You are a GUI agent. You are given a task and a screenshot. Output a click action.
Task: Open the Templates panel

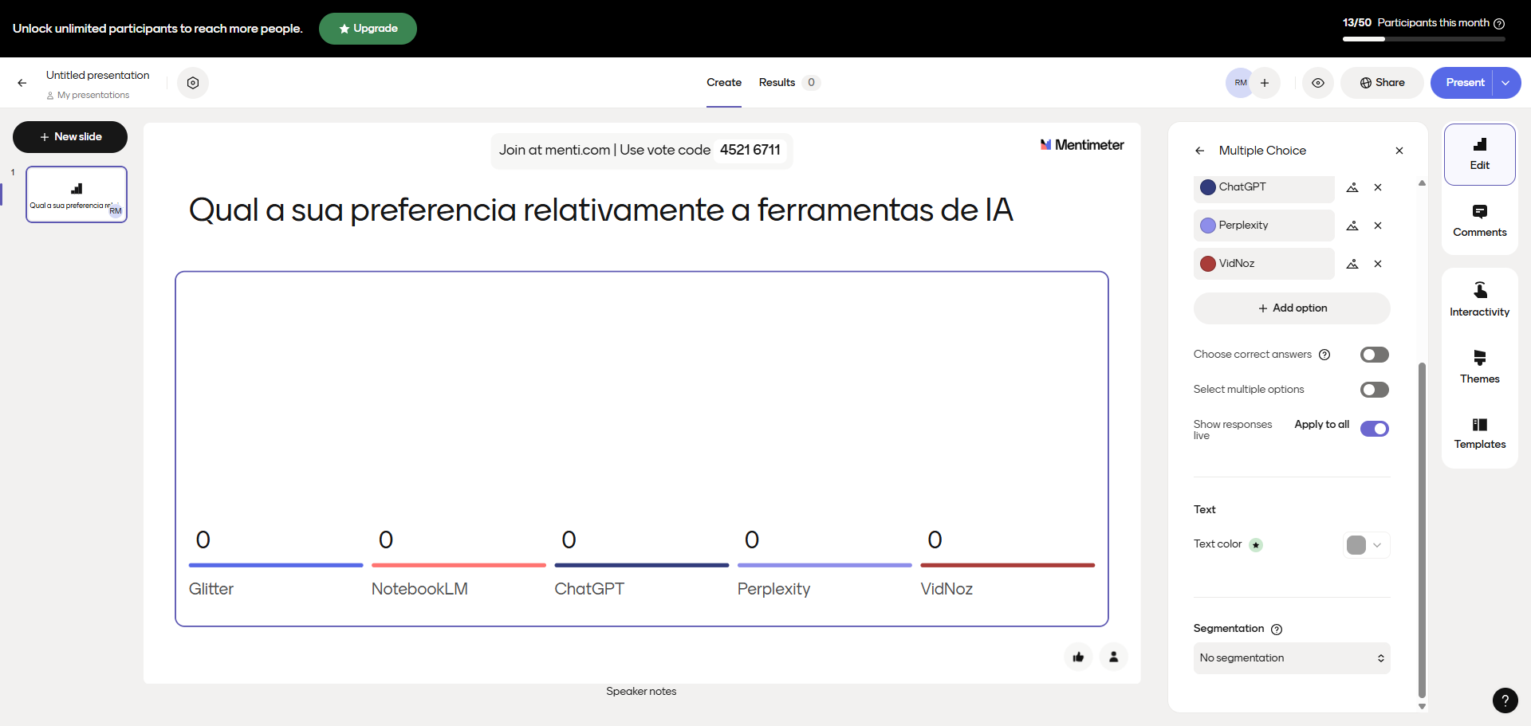pos(1480,433)
